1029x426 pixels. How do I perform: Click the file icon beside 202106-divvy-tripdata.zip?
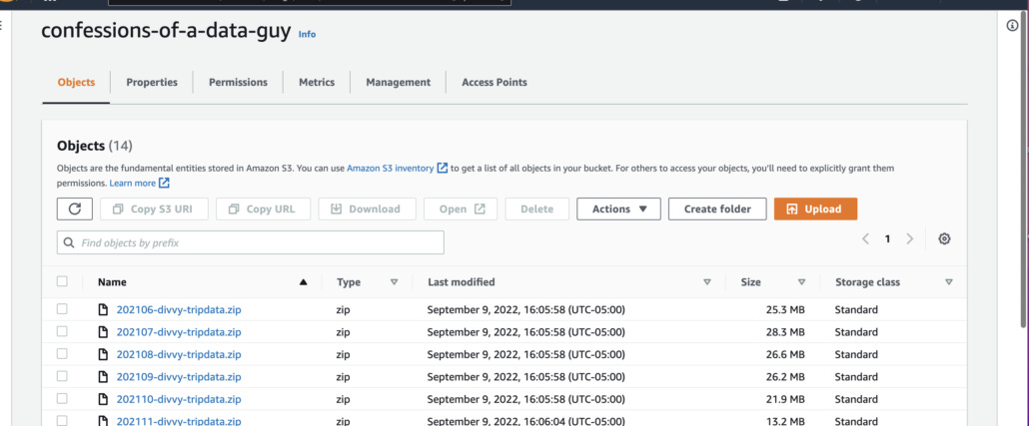102,310
